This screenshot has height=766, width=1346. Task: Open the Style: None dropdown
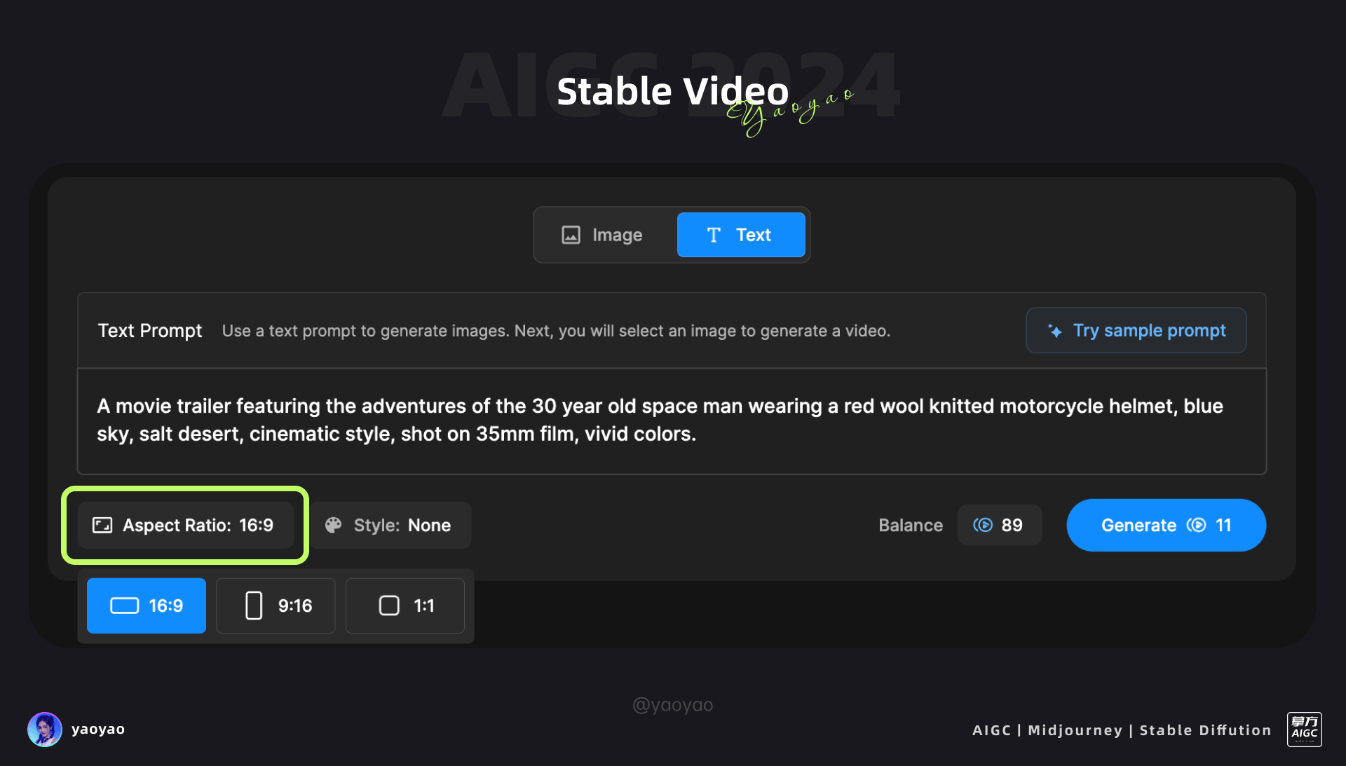click(391, 525)
